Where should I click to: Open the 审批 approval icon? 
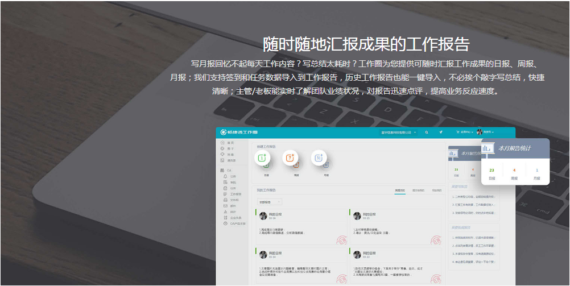point(225,182)
